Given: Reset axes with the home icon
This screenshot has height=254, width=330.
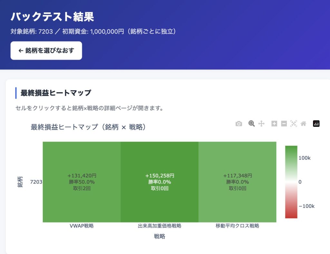Looking at the screenshot, I should [x=303, y=124].
